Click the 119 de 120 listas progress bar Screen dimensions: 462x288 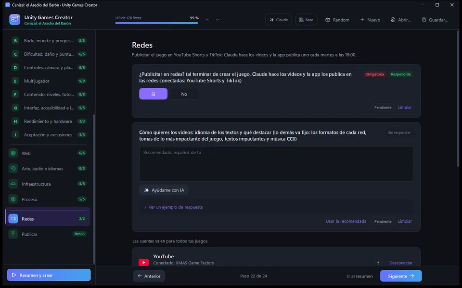[x=156, y=23]
